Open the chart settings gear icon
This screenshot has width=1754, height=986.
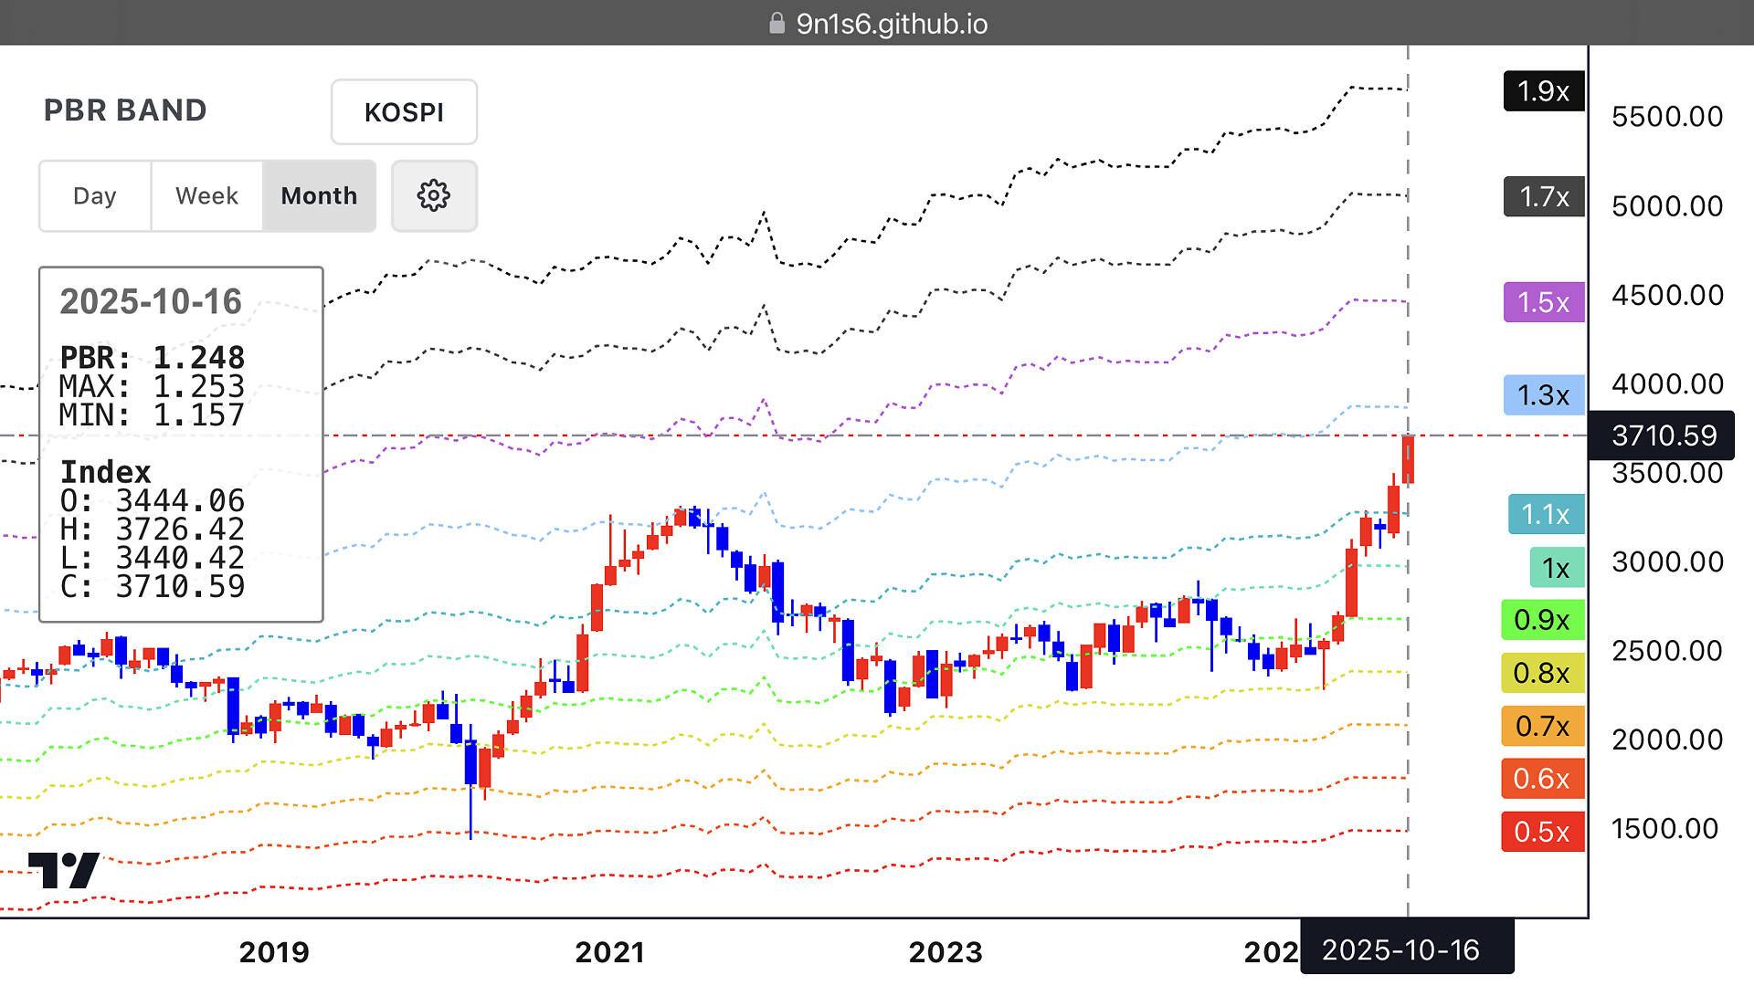coord(434,195)
